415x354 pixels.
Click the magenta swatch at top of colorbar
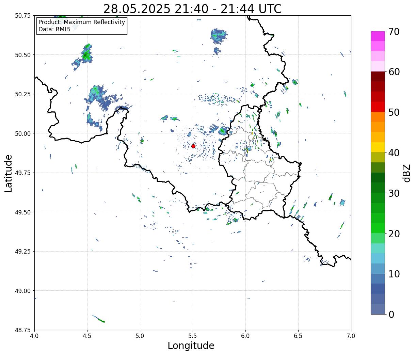[378, 36]
